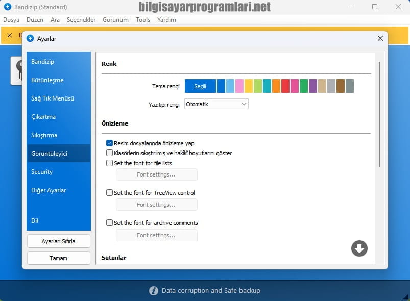Check Set the font for file lists
Image resolution: width=410 pixels, height=301 pixels.
pos(109,163)
